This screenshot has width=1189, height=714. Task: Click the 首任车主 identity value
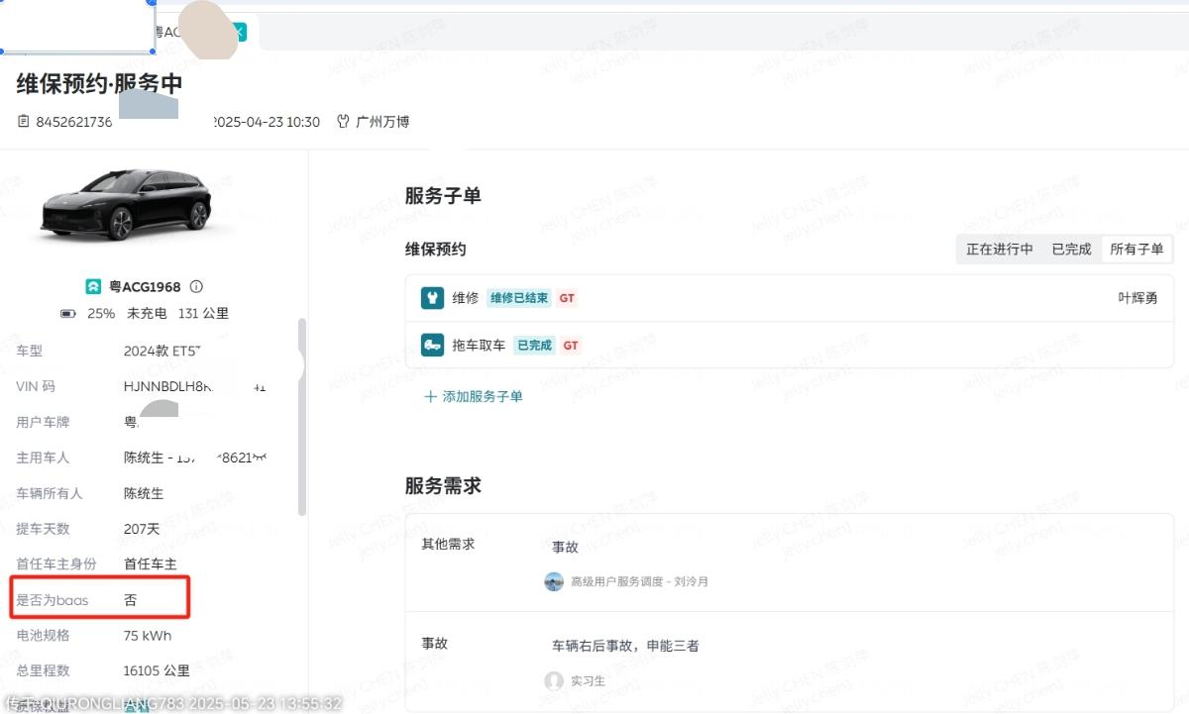tap(151, 564)
